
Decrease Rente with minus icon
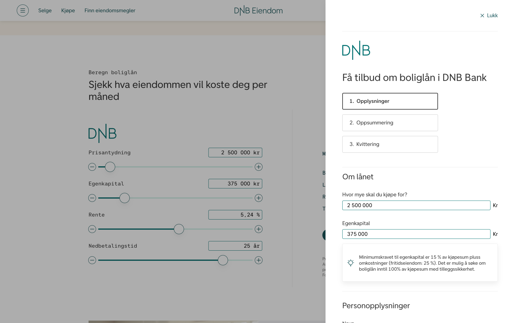click(92, 229)
